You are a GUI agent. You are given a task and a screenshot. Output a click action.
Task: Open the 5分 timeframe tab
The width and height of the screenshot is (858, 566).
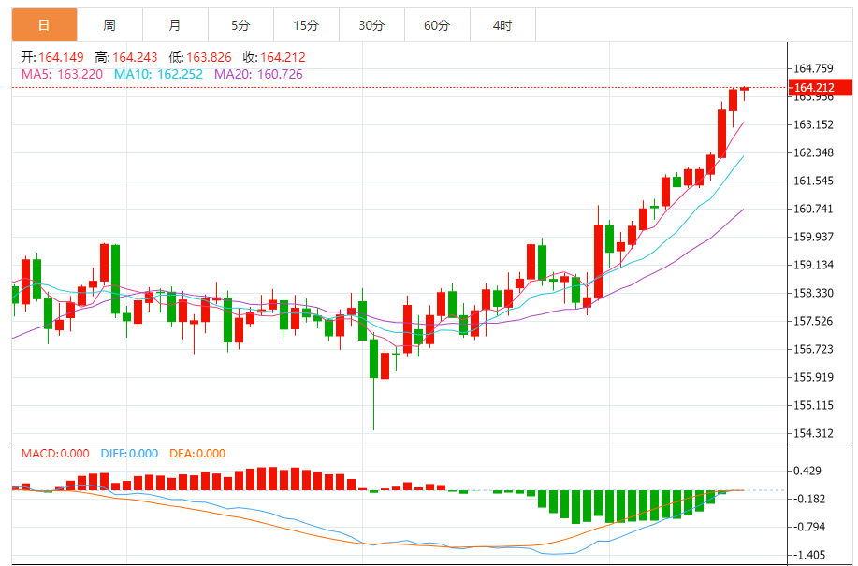240,25
